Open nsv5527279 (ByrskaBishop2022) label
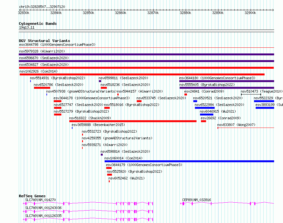Image resolution: width=283 pixels, height=223 pixels. click(81, 111)
